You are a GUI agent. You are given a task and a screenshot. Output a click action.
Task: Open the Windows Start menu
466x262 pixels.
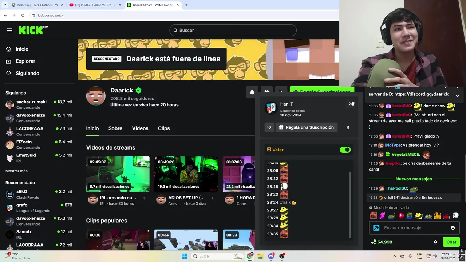click(x=185, y=256)
